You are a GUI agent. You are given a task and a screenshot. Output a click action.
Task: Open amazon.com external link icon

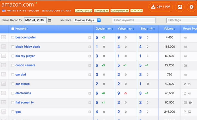pos(36,3)
